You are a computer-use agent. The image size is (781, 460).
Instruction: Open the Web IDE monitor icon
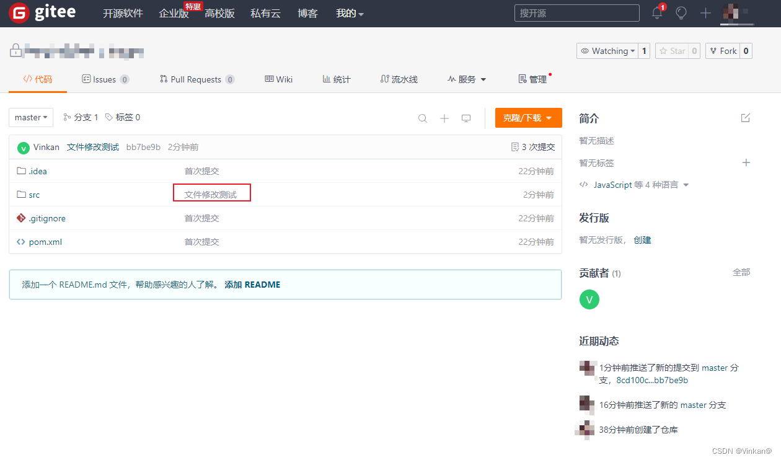[x=466, y=118]
